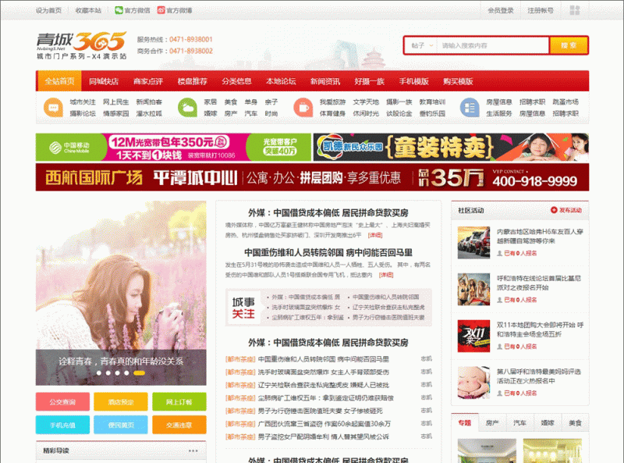Select the second carousel dot indicator
624x463 pixels.
tap(108, 372)
